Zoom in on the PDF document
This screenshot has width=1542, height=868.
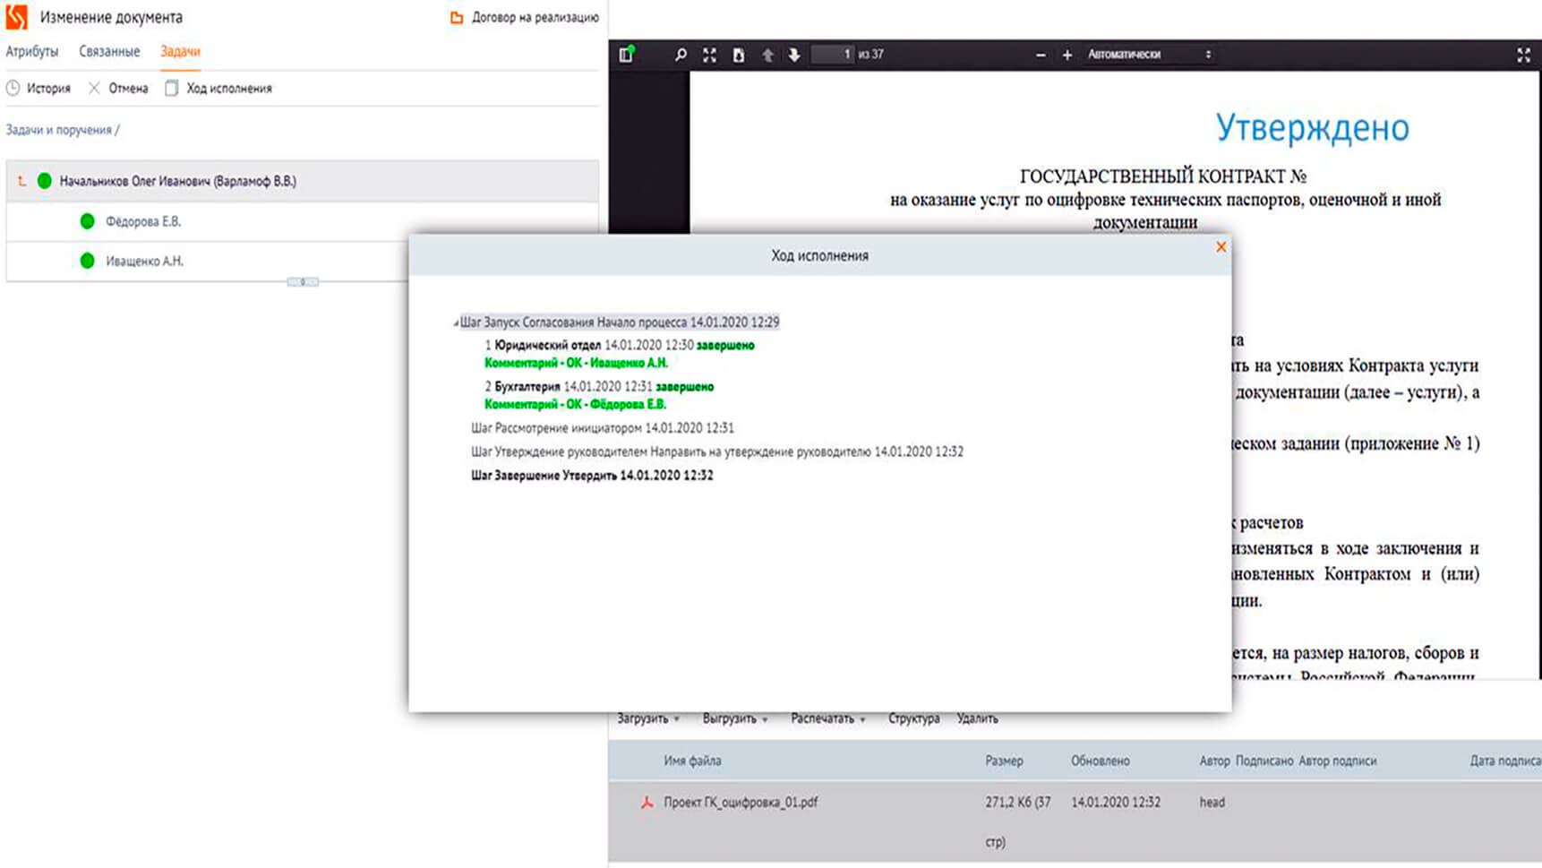(x=1067, y=55)
